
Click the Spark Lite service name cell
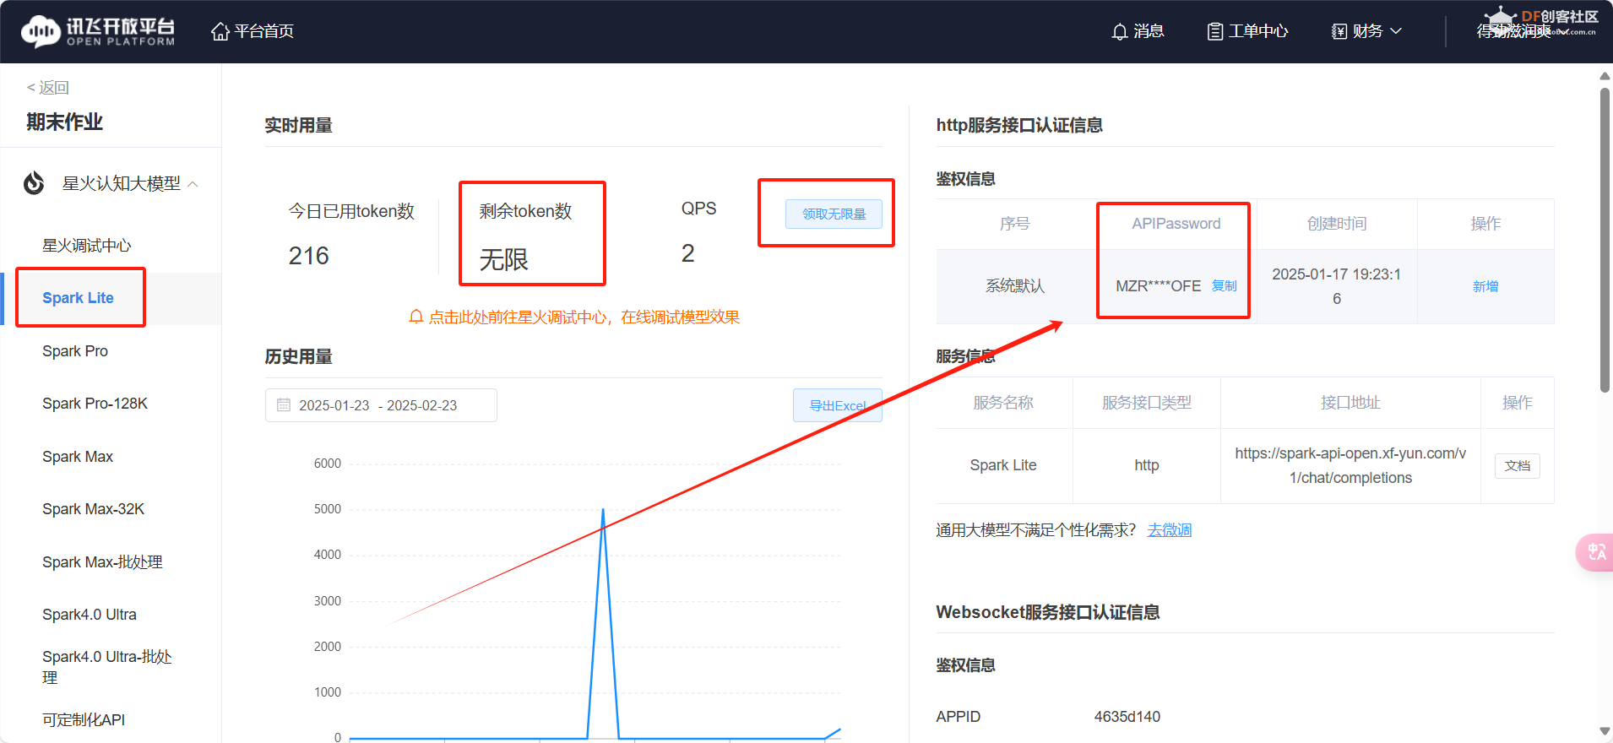[x=1003, y=465]
